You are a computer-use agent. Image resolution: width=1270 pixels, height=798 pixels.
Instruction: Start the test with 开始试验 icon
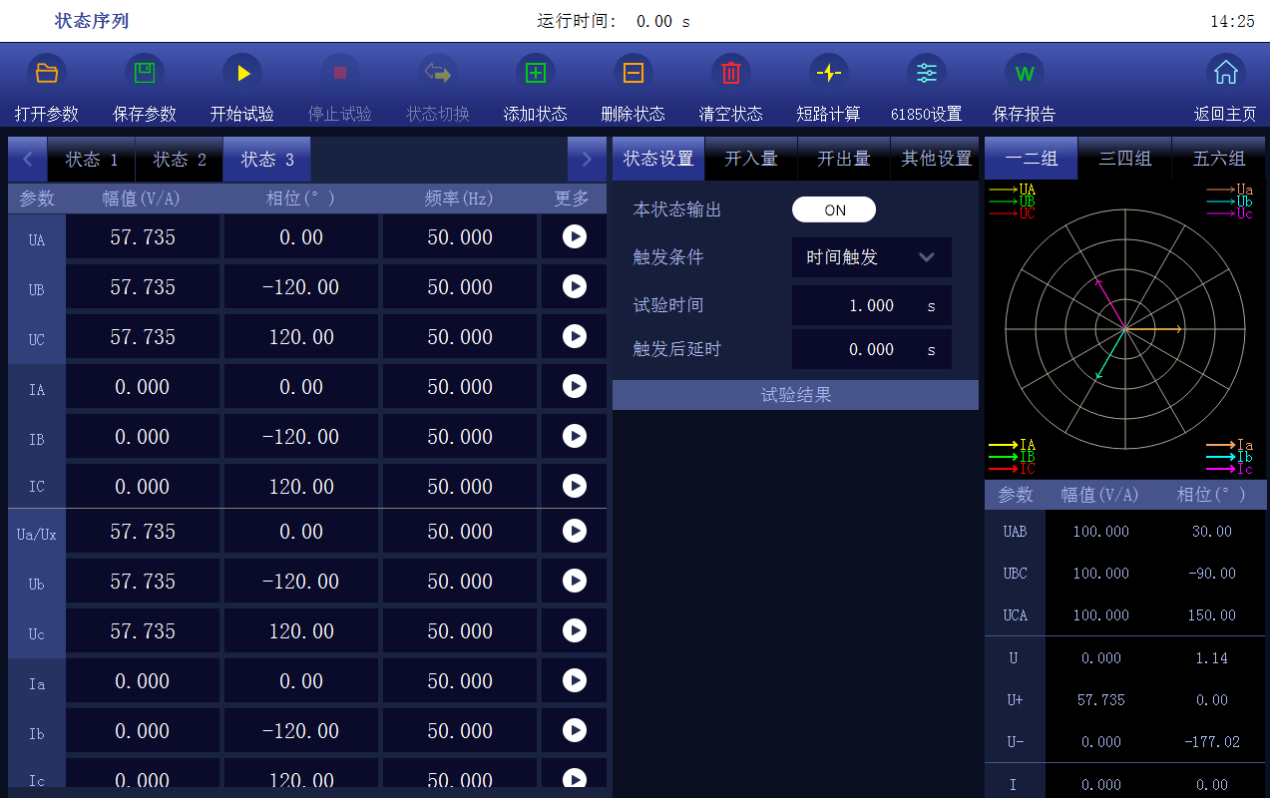point(242,73)
